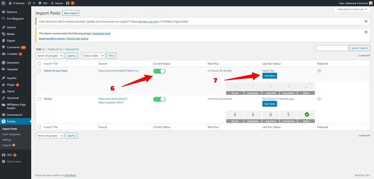Click user greeting 'Ciao, redazione il torinese'
This screenshot has width=374, height=179.
click(353, 3)
